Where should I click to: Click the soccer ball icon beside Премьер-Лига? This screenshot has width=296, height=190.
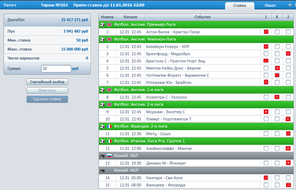pyautogui.click(x=102, y=24)
